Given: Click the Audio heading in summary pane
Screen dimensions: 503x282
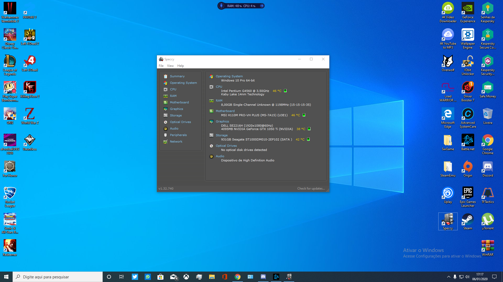Looking at the screenshot, I should click(x=220, y=156).
